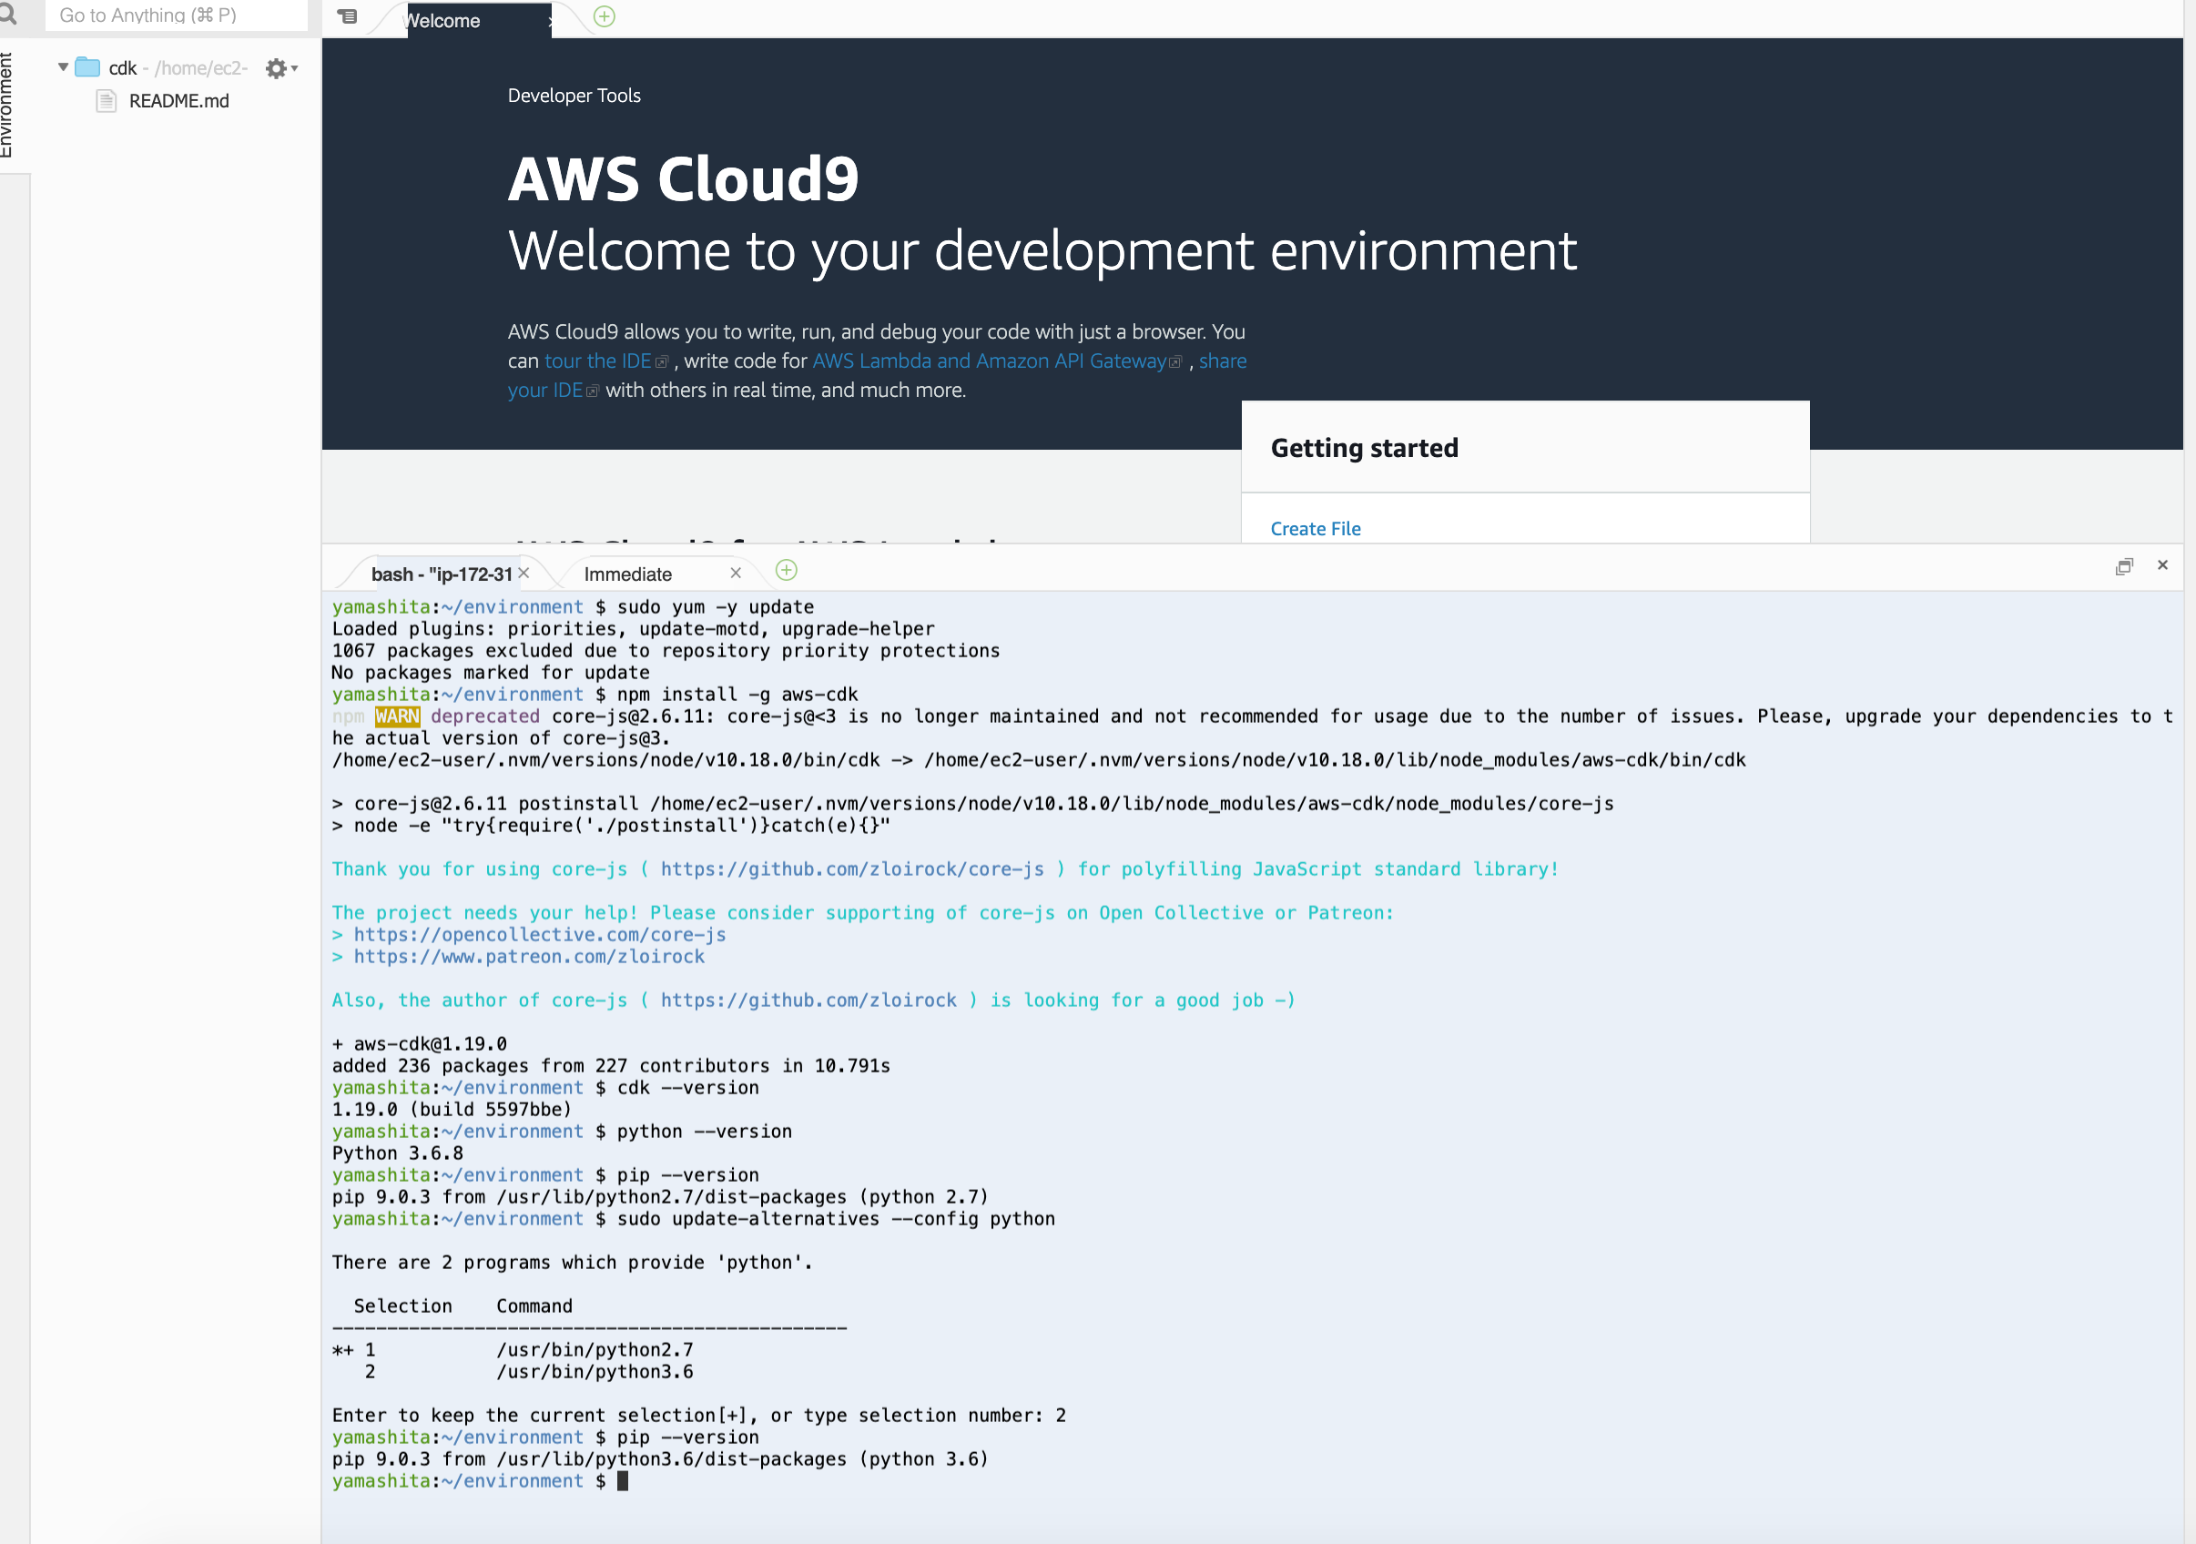Click the search magnifier icon

tap(8, 15)
